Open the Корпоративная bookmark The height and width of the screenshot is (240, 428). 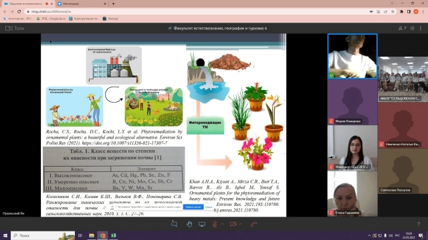[84, 19]
